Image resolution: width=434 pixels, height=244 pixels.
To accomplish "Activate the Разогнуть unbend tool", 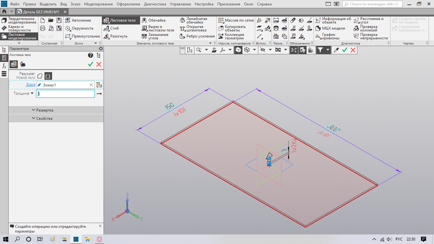I will (116, 36).
